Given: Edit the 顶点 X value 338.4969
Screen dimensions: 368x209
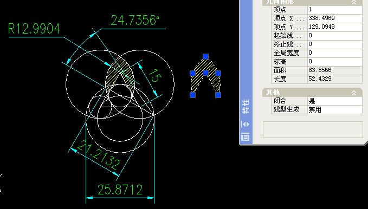Looking at the screenshot, I should 335,18.
